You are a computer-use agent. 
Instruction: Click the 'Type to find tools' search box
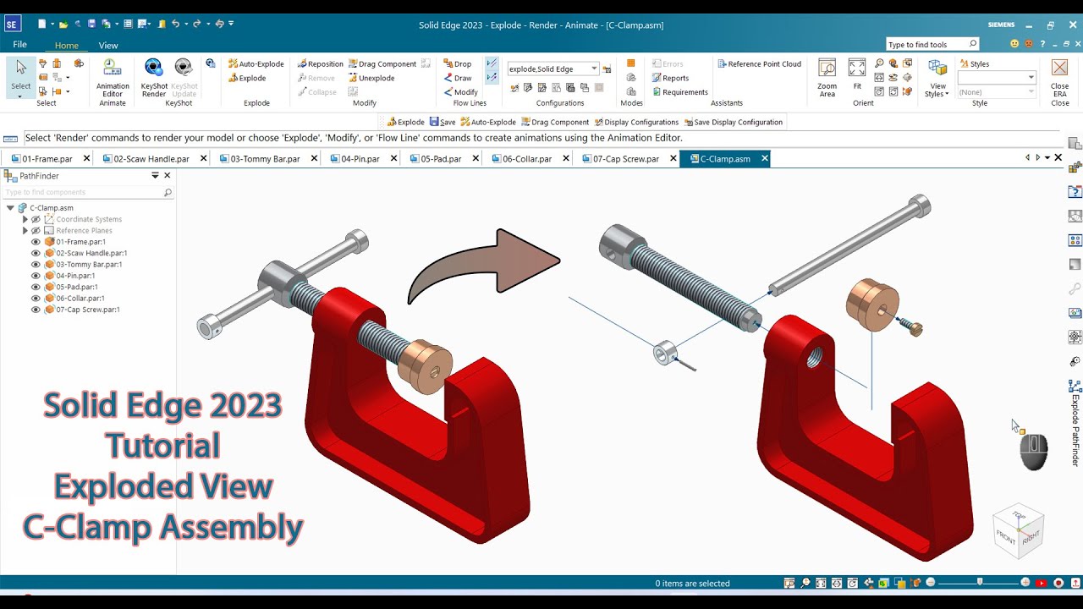932,44
